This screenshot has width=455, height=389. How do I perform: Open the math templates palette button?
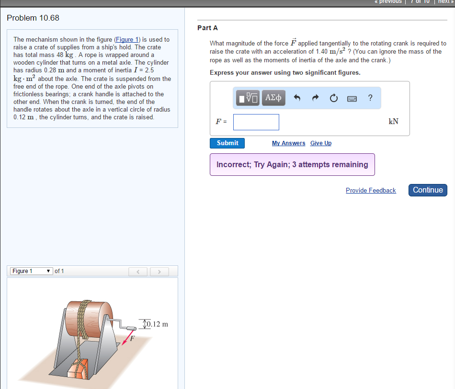click(x=248, y=98)
